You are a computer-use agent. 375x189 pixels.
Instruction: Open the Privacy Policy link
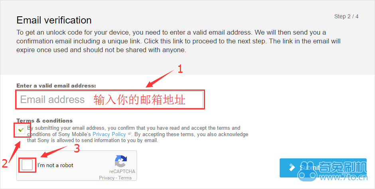coord(109,134)
